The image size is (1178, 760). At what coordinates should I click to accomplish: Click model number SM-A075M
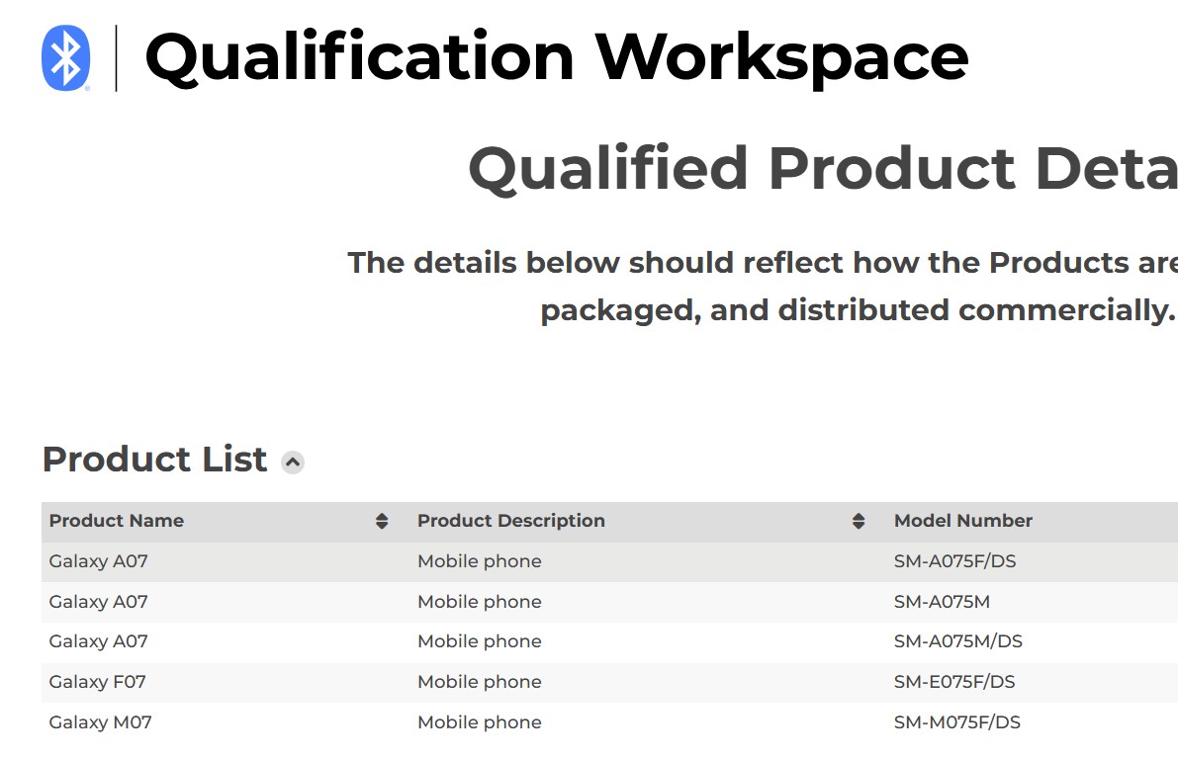click(x=942, y=602)
